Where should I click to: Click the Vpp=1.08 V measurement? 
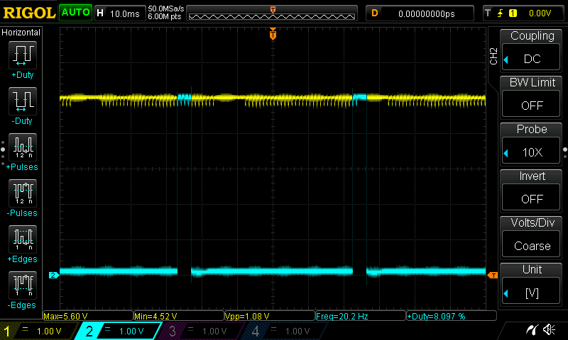pos(270,316)
